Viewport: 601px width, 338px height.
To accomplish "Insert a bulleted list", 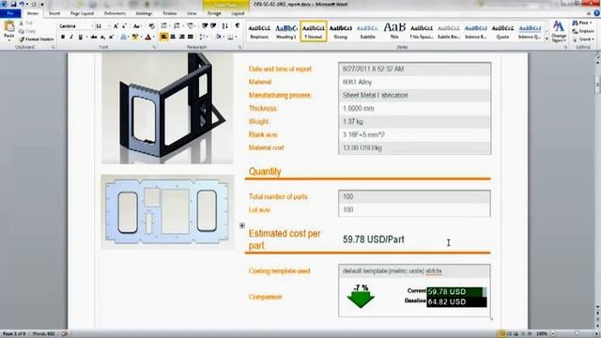I will click(x=165, y=26).
